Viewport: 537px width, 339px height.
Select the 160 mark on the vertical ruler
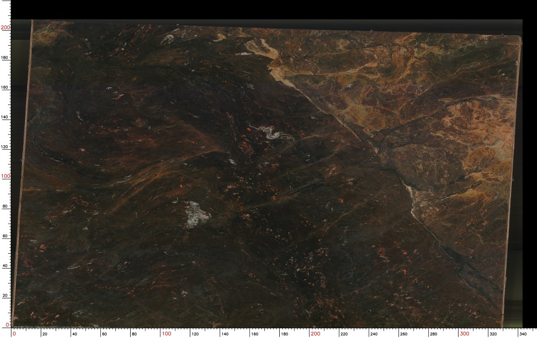pos(5,88)
